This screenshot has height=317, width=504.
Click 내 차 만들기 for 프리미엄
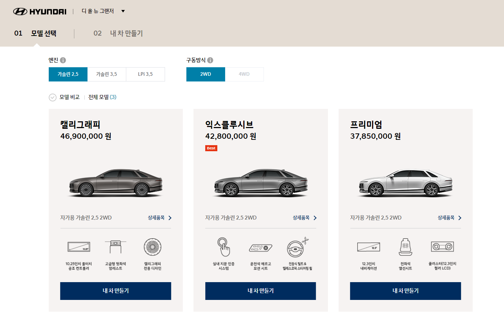[405, 291]
